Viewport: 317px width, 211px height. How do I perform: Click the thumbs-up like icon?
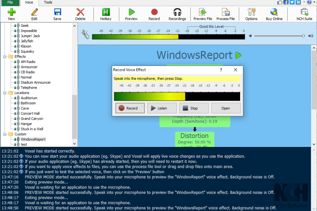coord(280,2)
